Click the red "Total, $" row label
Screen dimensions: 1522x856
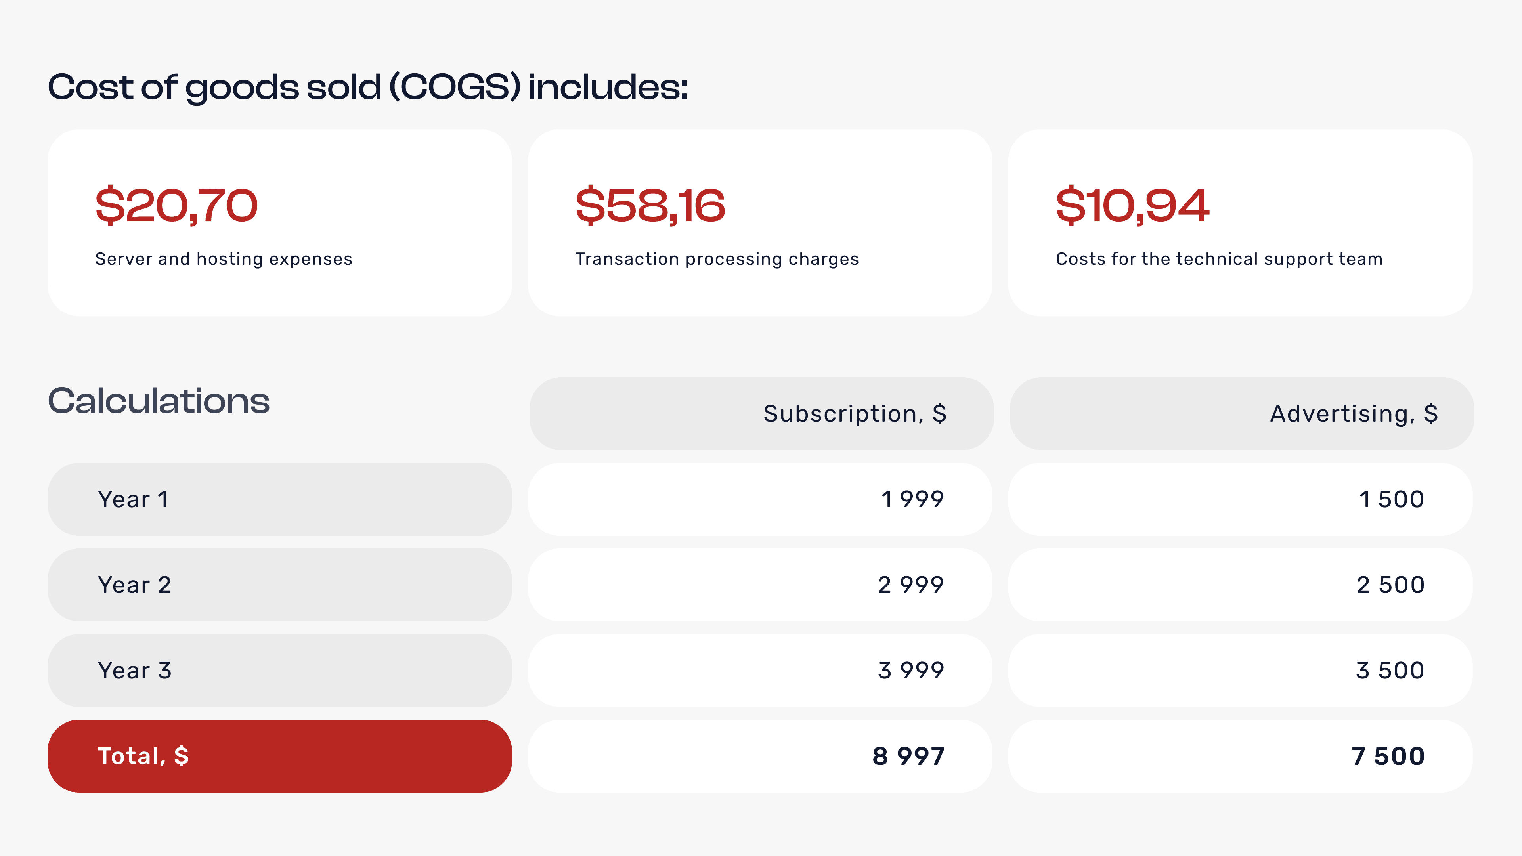(143, 756)
